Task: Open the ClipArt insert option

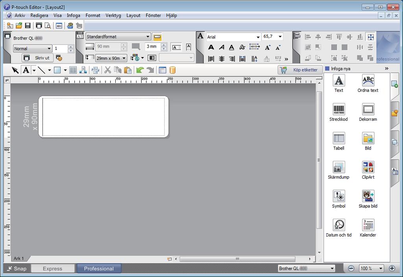Action: point(368,170)
